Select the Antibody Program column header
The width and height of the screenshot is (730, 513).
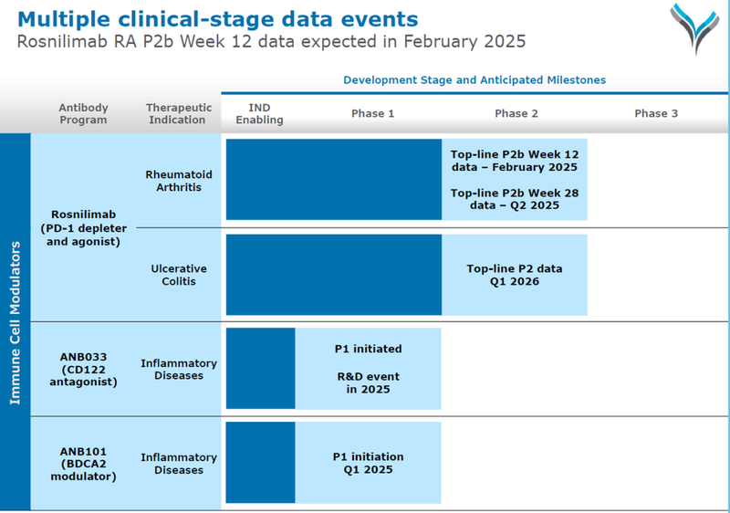pyautogui.click(x=83, y=113)
